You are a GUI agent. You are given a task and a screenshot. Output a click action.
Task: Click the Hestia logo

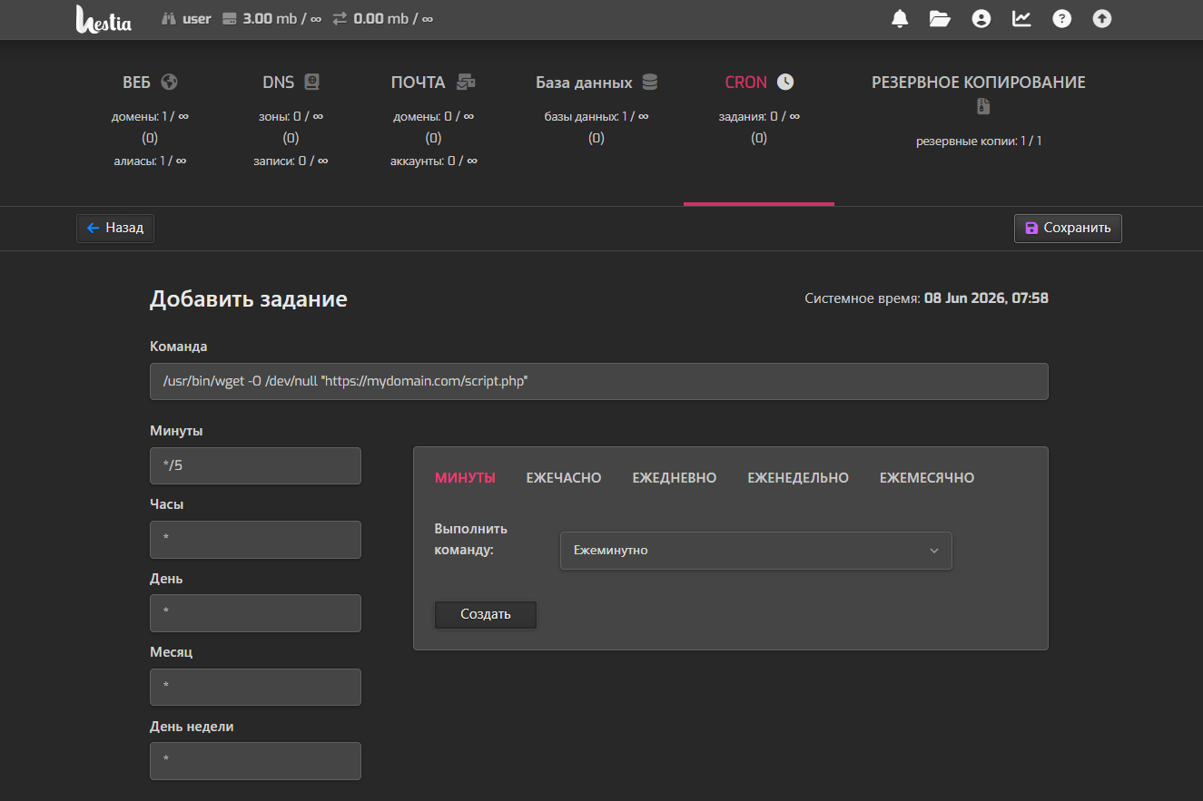(104, 18)
